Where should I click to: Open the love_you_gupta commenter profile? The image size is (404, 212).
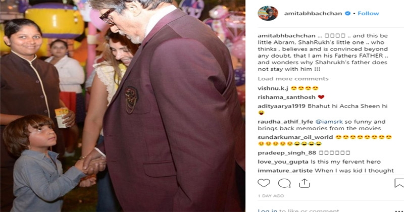click(283, 162)
